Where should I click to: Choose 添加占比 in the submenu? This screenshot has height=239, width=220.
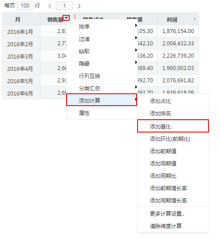[x=173, y=101]
